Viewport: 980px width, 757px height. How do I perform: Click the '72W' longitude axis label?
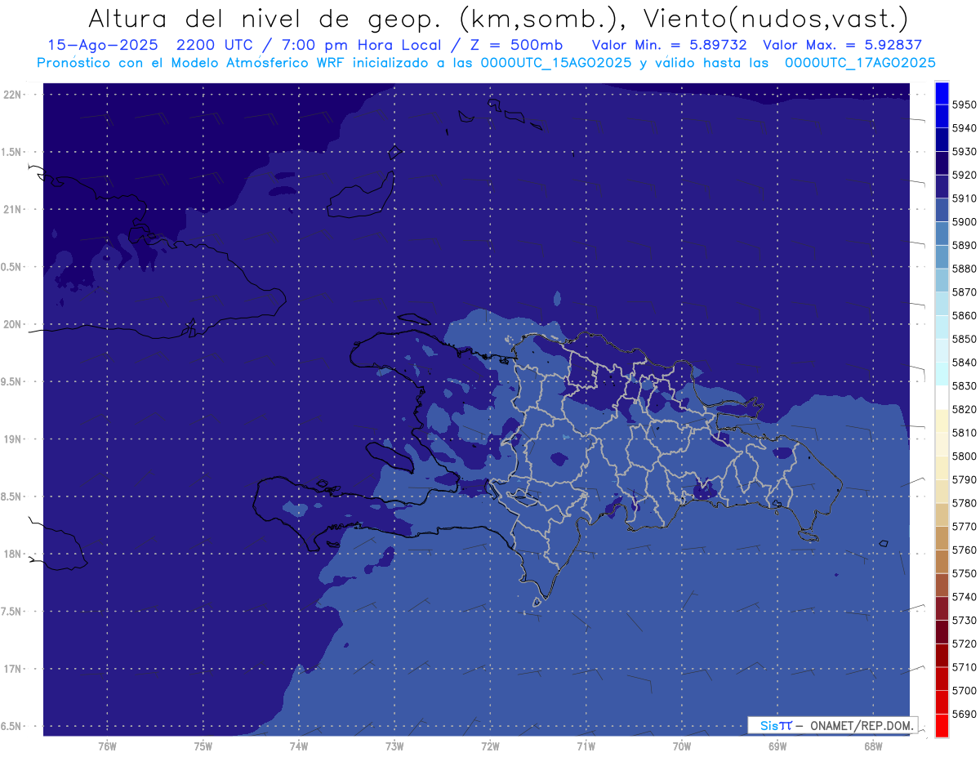[490, 746]
